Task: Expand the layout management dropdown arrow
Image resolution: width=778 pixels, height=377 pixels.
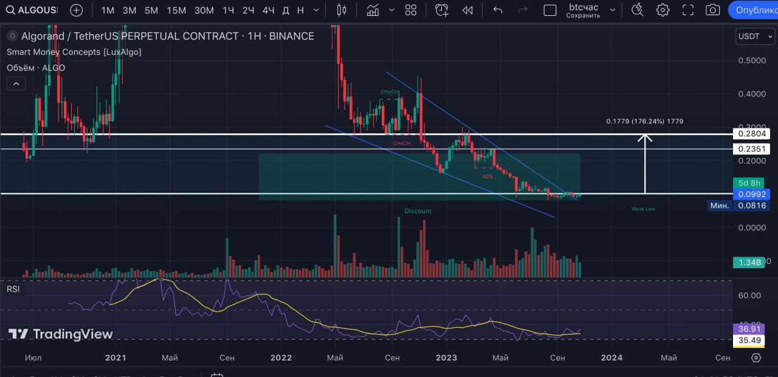Action: point(613,10)
